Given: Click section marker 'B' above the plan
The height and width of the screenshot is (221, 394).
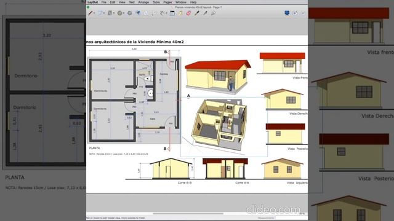Looking at the screenshot, I should (166, 52).
